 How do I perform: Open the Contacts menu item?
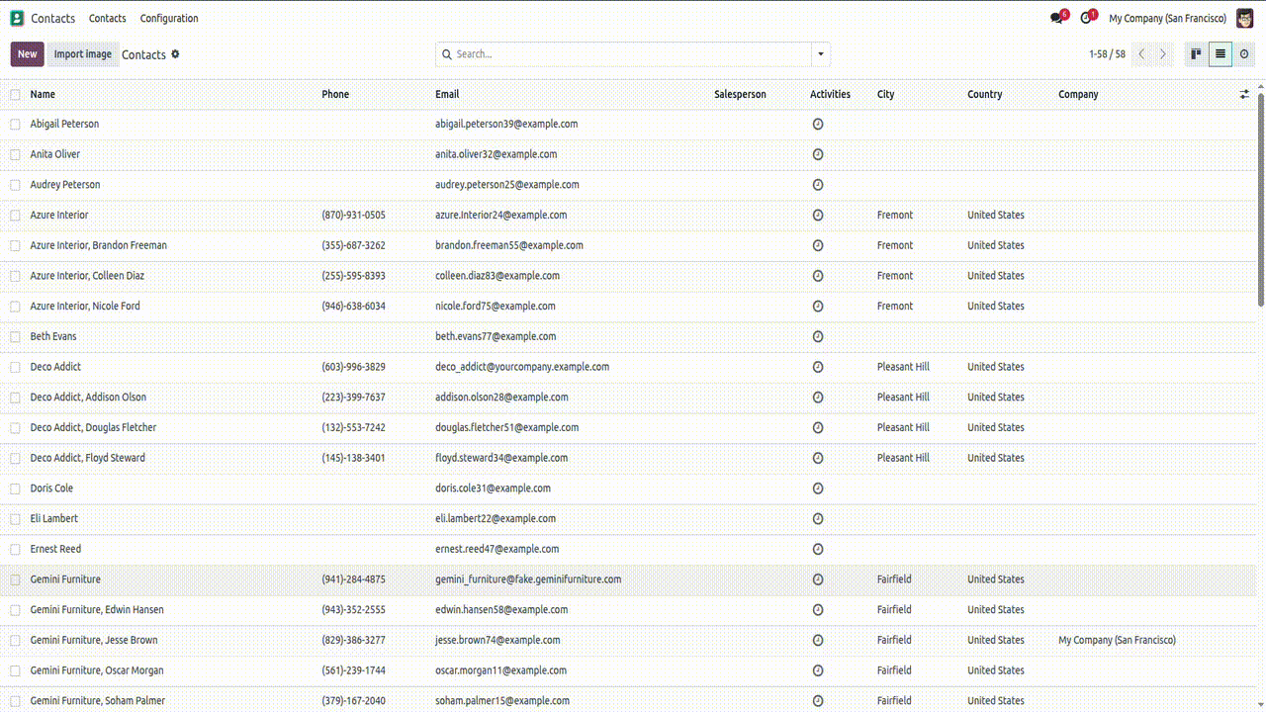[108, 18]
